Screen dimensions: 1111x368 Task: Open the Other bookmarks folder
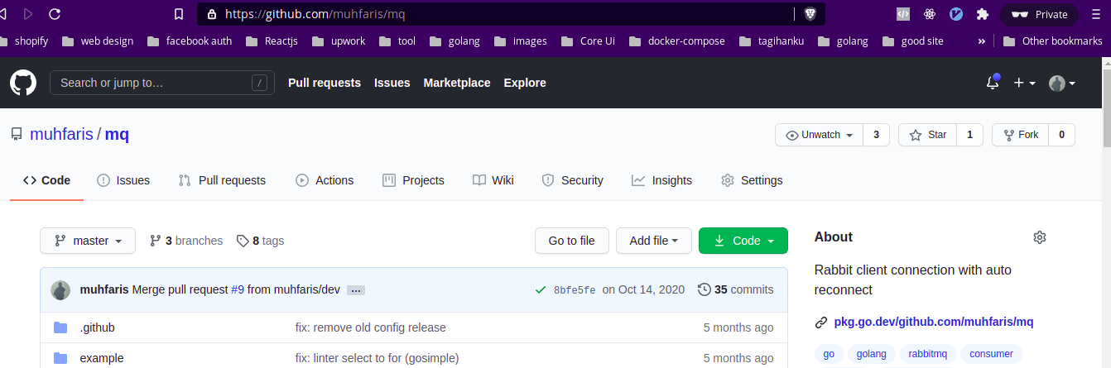coord(1052,41)
